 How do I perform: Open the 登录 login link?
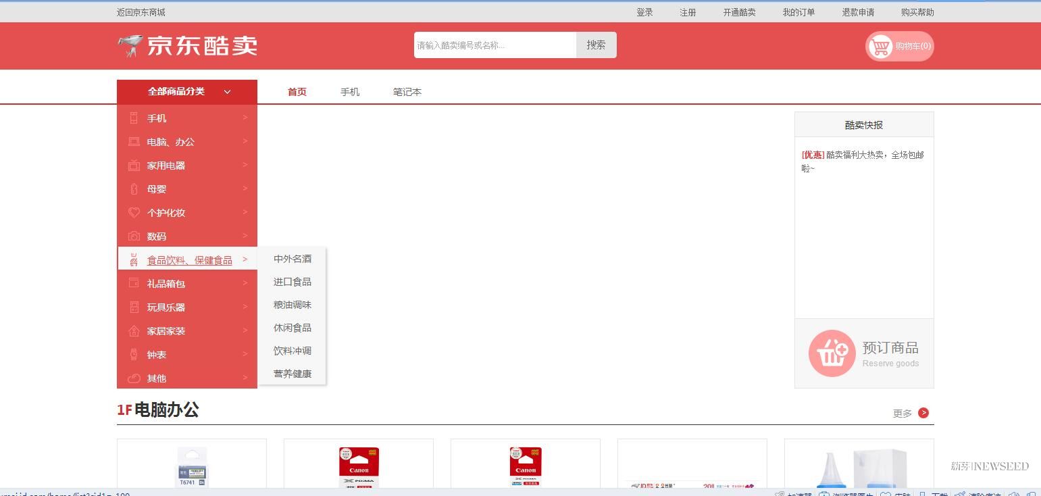(x=644, y=12)
